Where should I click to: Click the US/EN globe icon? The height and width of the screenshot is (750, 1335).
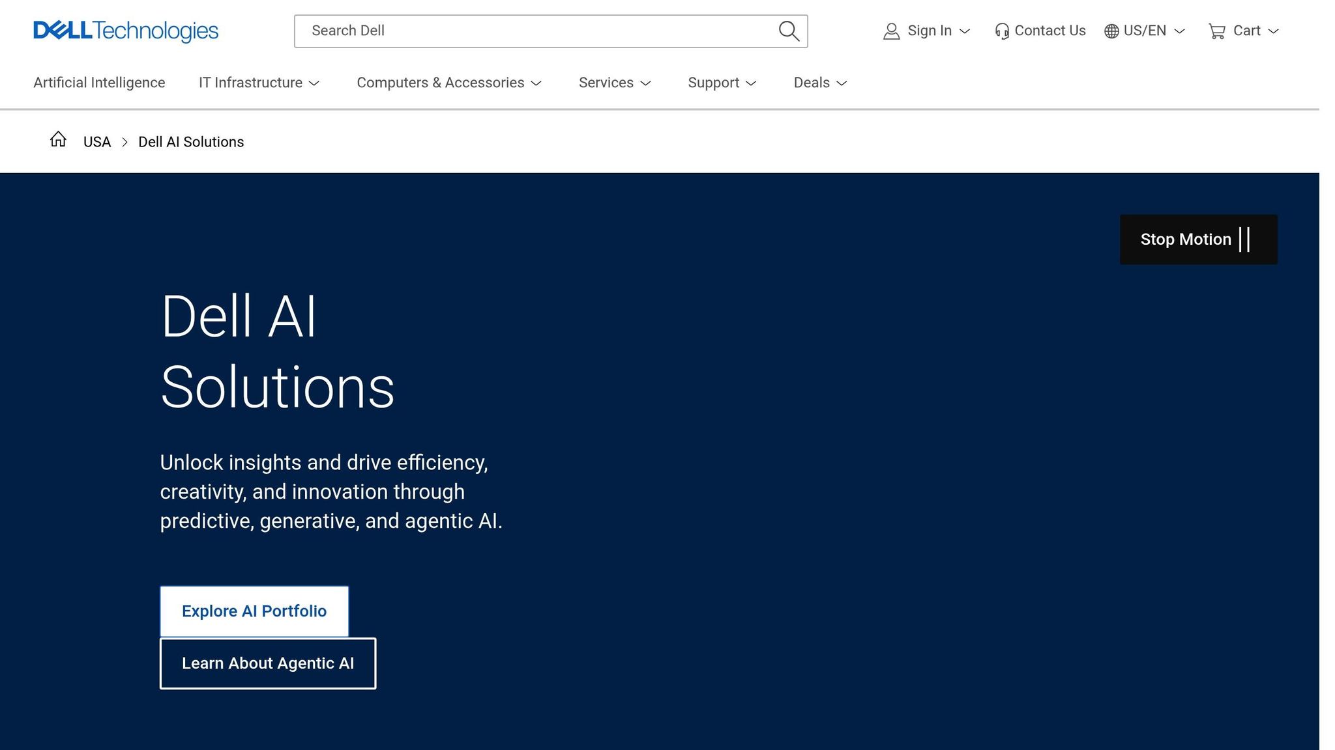1111,31
